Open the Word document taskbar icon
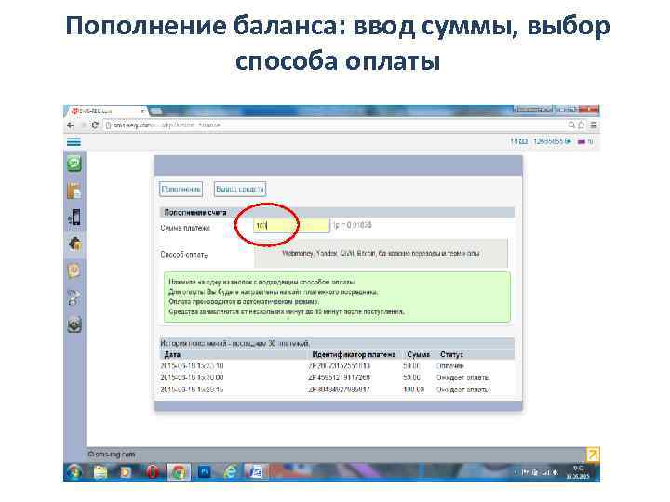This screenshot has height=502, width=670. click(x=257, y=472)
